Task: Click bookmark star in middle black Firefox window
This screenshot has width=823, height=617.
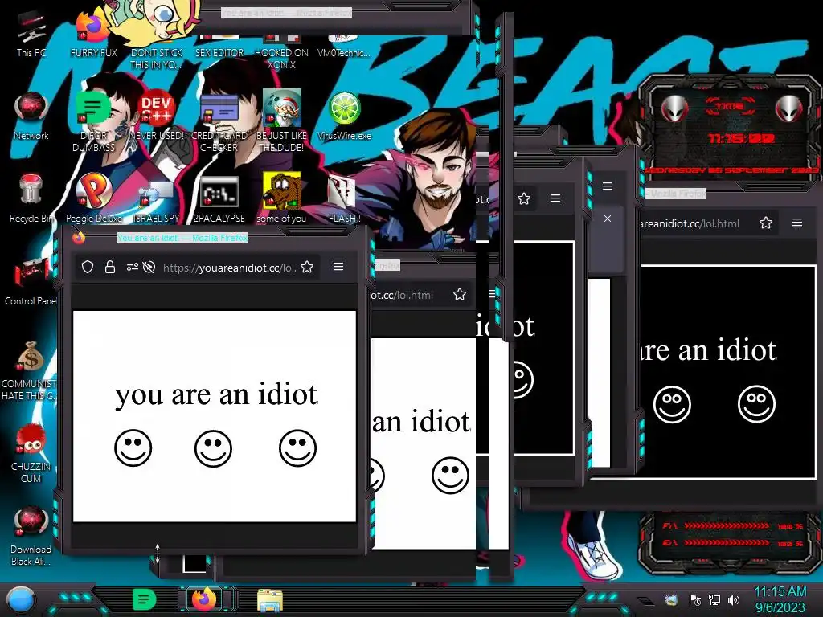Action: point(524,198)
